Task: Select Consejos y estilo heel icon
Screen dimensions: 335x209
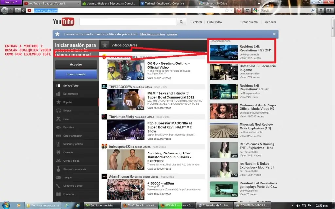Action: tap(58, 186)
